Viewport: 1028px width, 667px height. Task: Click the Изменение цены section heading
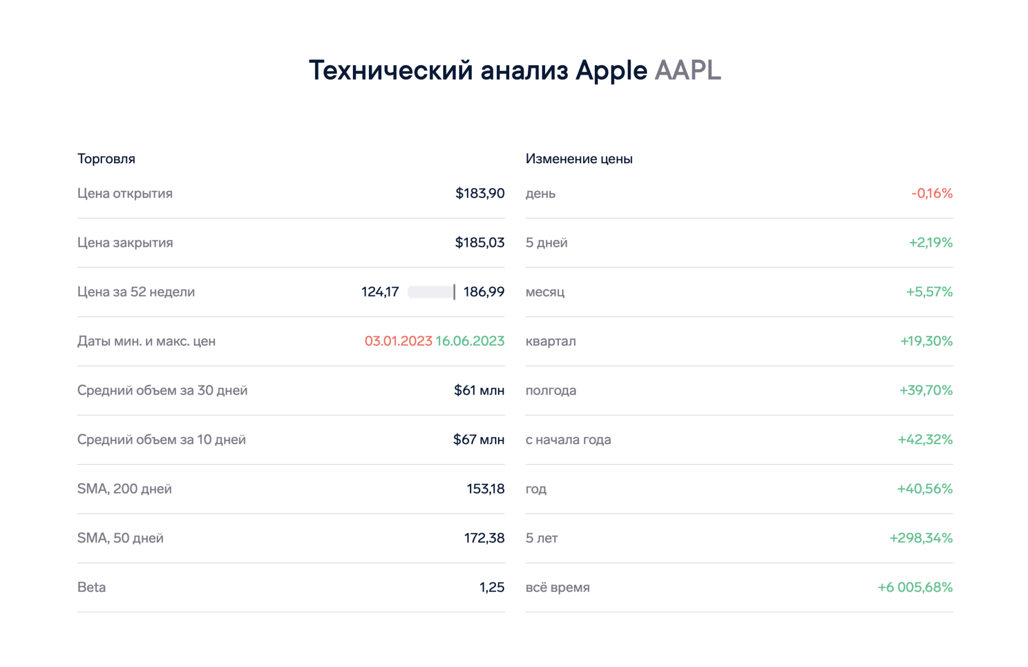(579, 159)
